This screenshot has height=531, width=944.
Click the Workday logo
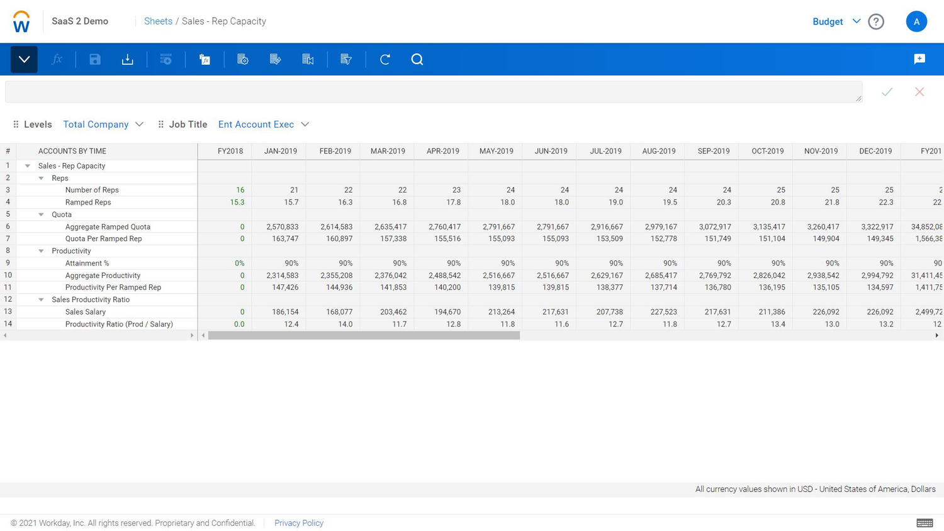tap(21, 21)
